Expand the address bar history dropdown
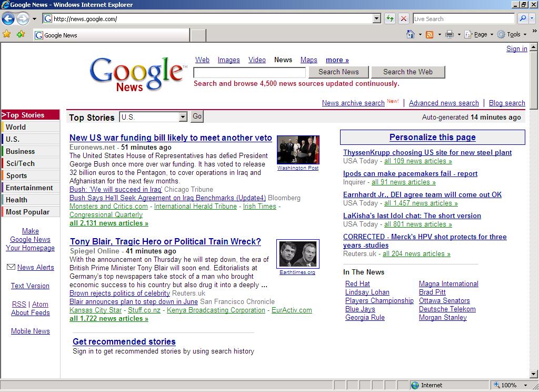This screenshot has height=392, width=539. pos(377,18)
